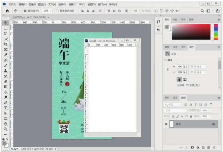Select the Horizontal Type tool
The height and width of the screenshot is (152, 223).
[x=6, y=108]
